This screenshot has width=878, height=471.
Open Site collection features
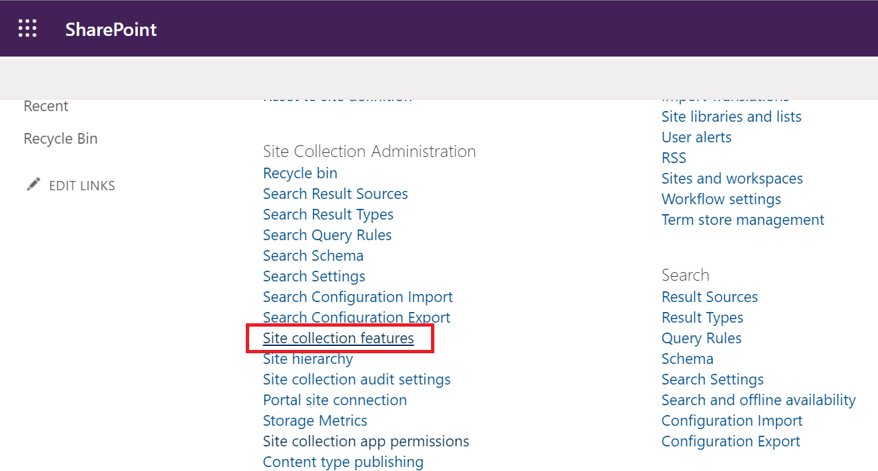point(338,338)
